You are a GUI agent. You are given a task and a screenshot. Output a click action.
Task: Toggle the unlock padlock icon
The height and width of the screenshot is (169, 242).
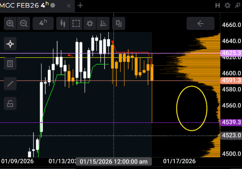click(10, 104)
